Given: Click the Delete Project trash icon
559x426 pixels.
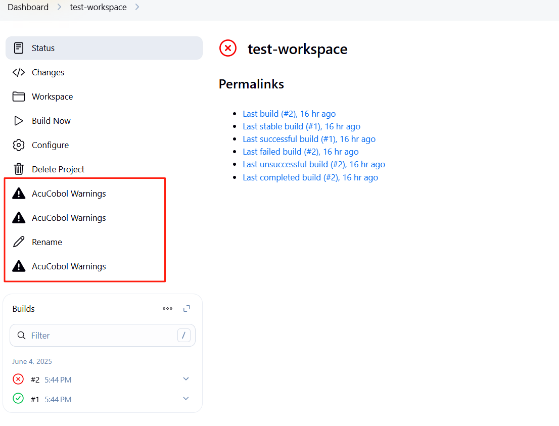Looking at the screenshot, I should pos(19,169).
